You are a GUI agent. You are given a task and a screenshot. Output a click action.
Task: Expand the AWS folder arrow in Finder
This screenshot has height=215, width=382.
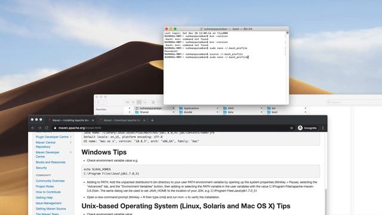click(261, 108)
